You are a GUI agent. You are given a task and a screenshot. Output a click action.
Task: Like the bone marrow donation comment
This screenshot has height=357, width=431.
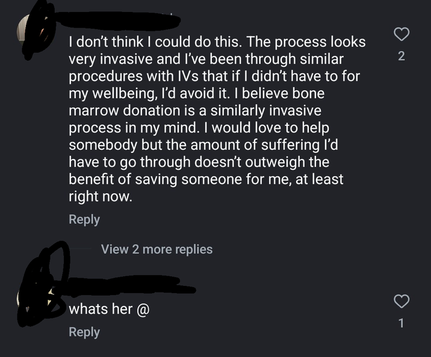tap(402, 34)
